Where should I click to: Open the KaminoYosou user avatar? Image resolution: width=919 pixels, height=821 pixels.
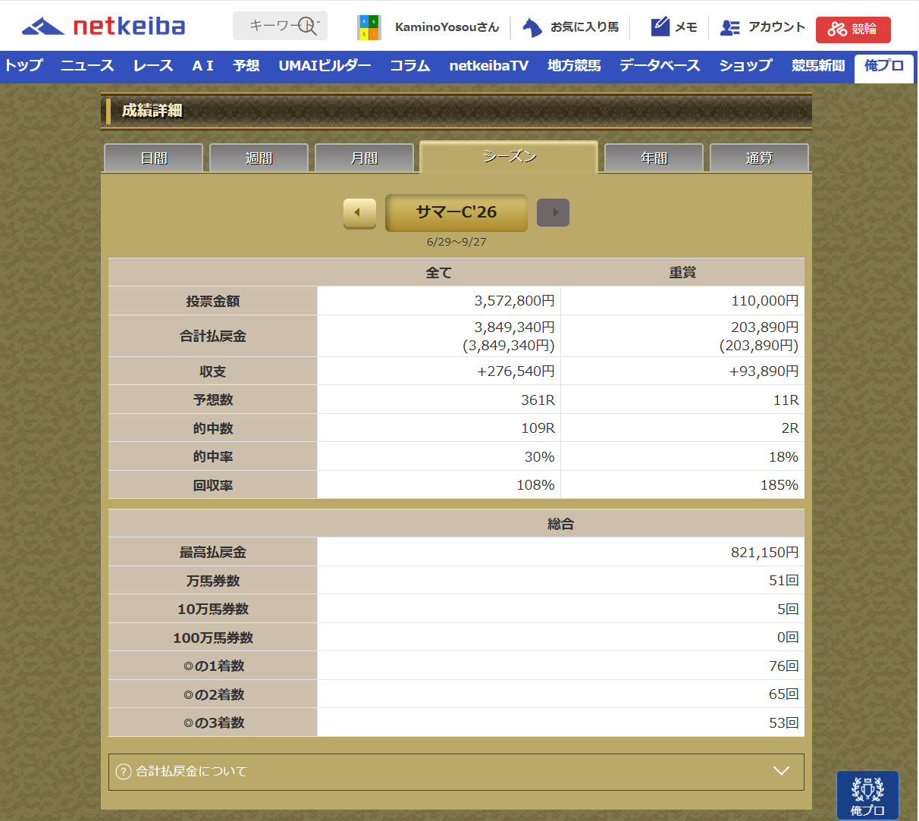tap(369, 27)
